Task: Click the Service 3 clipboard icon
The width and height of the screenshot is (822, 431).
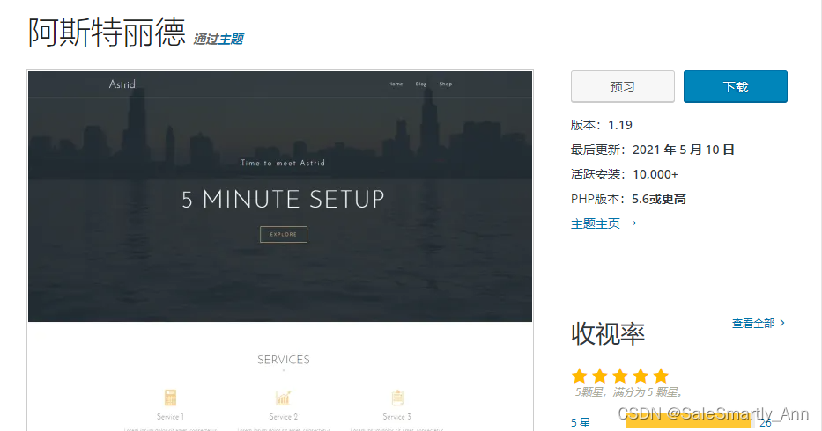Action: point(397,398)
